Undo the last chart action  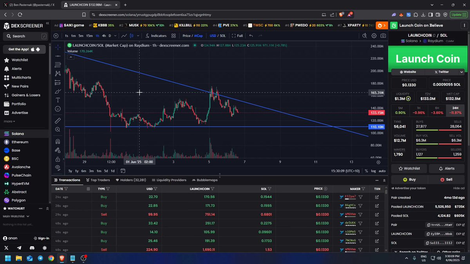(x=251, y=36)
